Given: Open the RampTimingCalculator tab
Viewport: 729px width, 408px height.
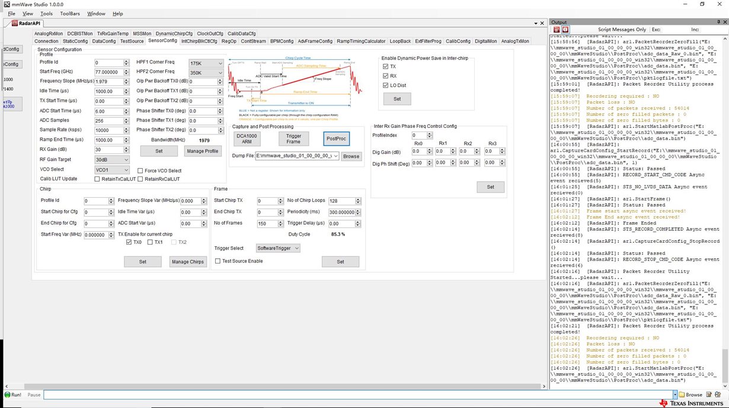Looking at the screenshot, I should (x=361, y=41).
